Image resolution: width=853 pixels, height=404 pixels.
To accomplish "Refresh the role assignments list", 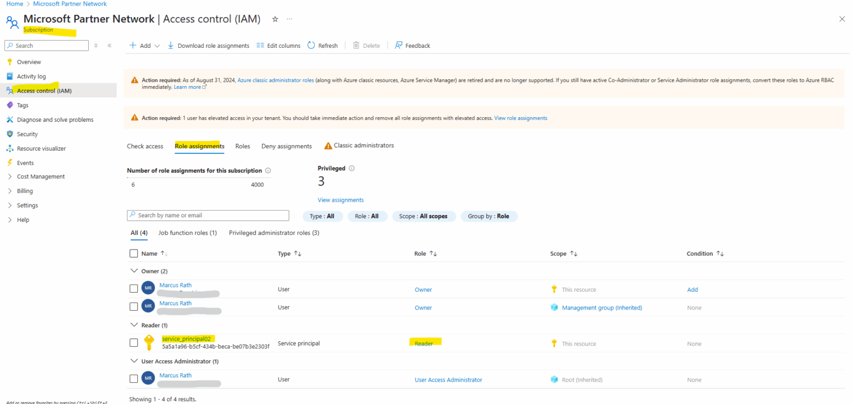I will pos(322,45).
